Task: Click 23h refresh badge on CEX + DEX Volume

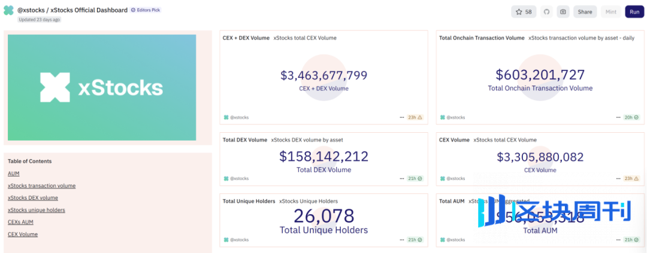Action: [415, 117]
